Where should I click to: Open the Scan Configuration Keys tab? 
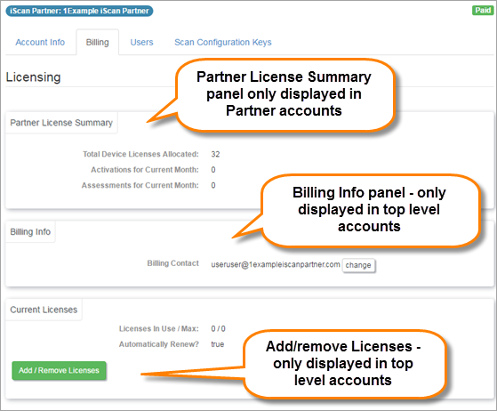(223, 42)
